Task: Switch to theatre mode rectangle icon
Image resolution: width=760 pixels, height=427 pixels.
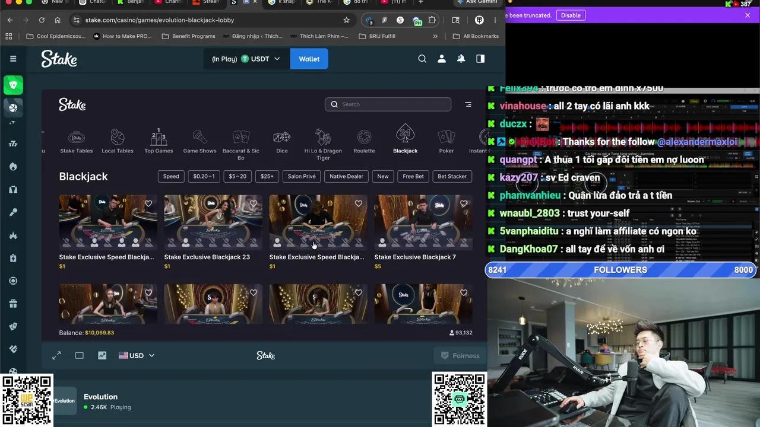Action: point(79,355)
